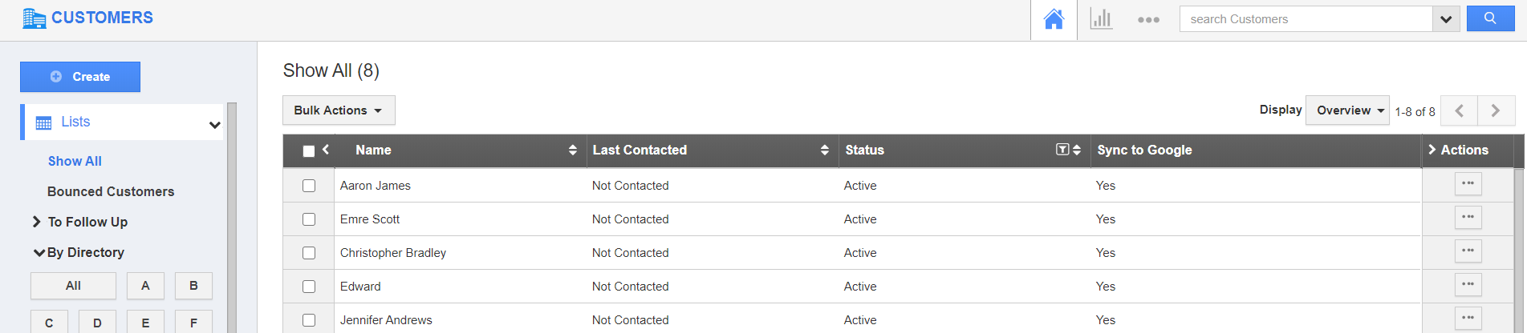Image resolution: width=1527 pixels, height=333 pixels.
Task: Sort by the Name column arrows
Action: coord(572,150)
